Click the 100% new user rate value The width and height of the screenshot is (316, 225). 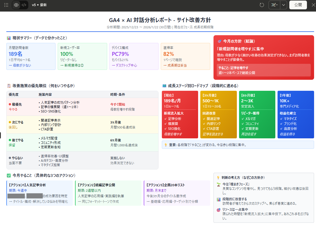point(67,54)
